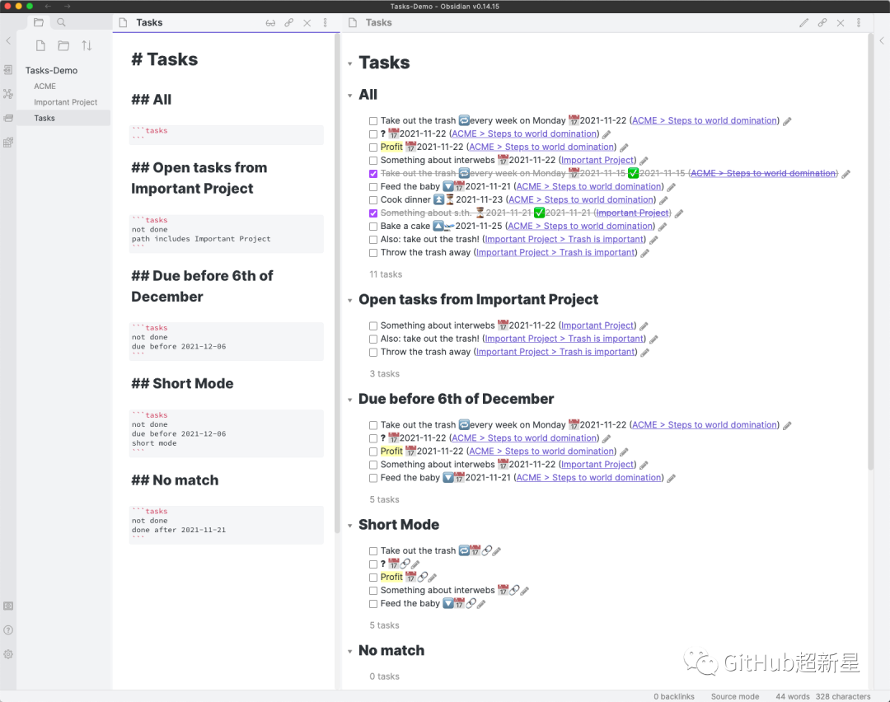This screenshot has height=702, width=890.
Task: Click the link pane icon in the right Tasks pane
Action: (822, 23)
